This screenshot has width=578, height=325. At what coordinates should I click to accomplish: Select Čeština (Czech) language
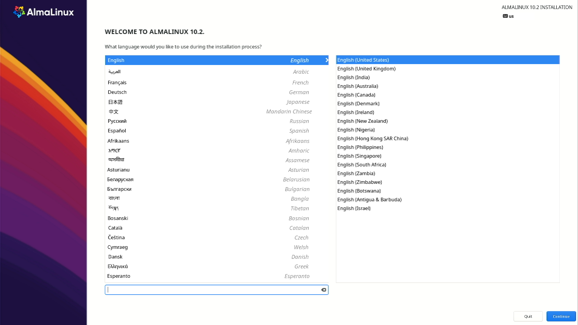[x=217, y=237]
